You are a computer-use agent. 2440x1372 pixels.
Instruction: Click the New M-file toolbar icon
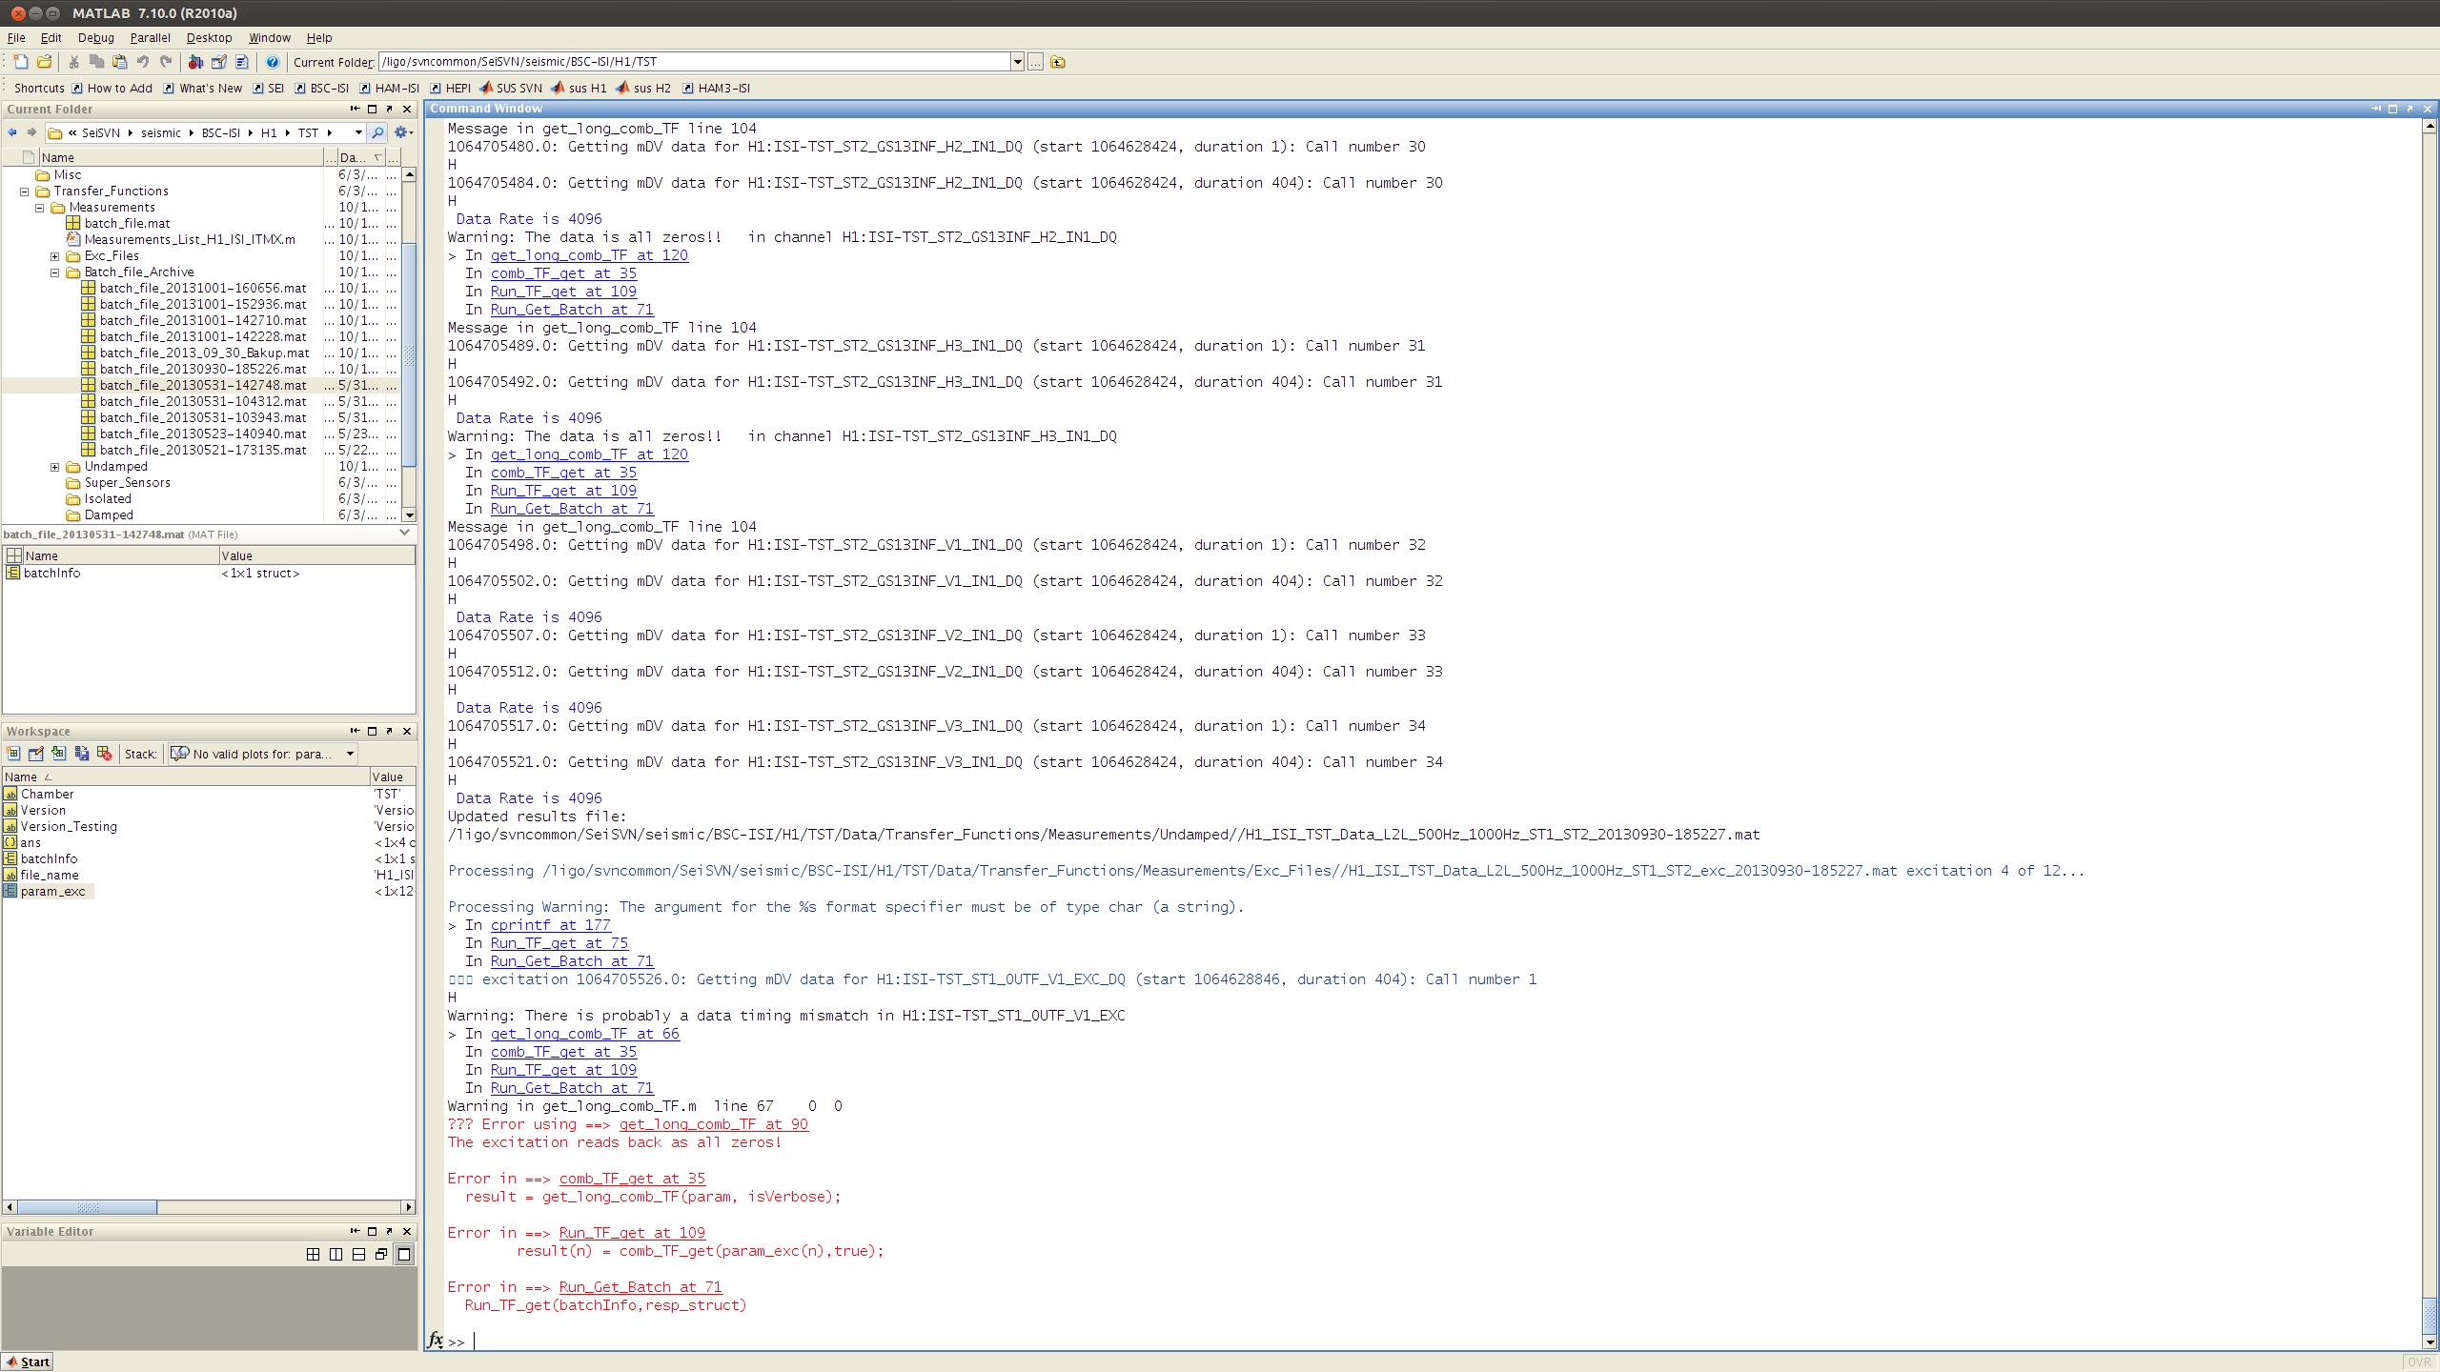point(21,62)
